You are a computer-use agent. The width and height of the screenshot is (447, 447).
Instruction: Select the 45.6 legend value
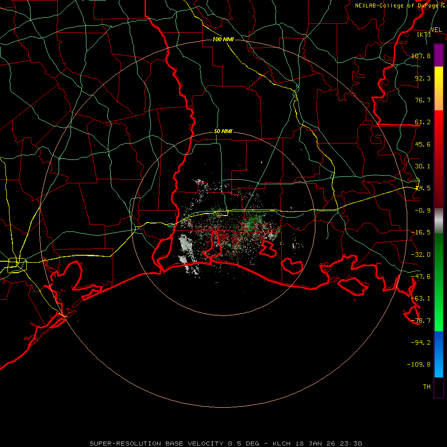pos(423,144)
